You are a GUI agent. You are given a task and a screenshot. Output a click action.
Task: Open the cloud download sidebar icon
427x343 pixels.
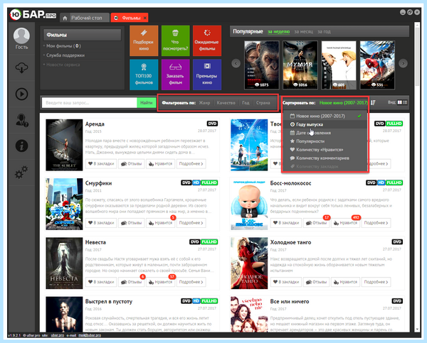tap(21, 68)
